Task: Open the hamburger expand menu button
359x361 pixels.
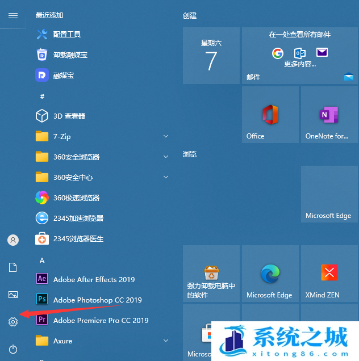Action: 13,15
